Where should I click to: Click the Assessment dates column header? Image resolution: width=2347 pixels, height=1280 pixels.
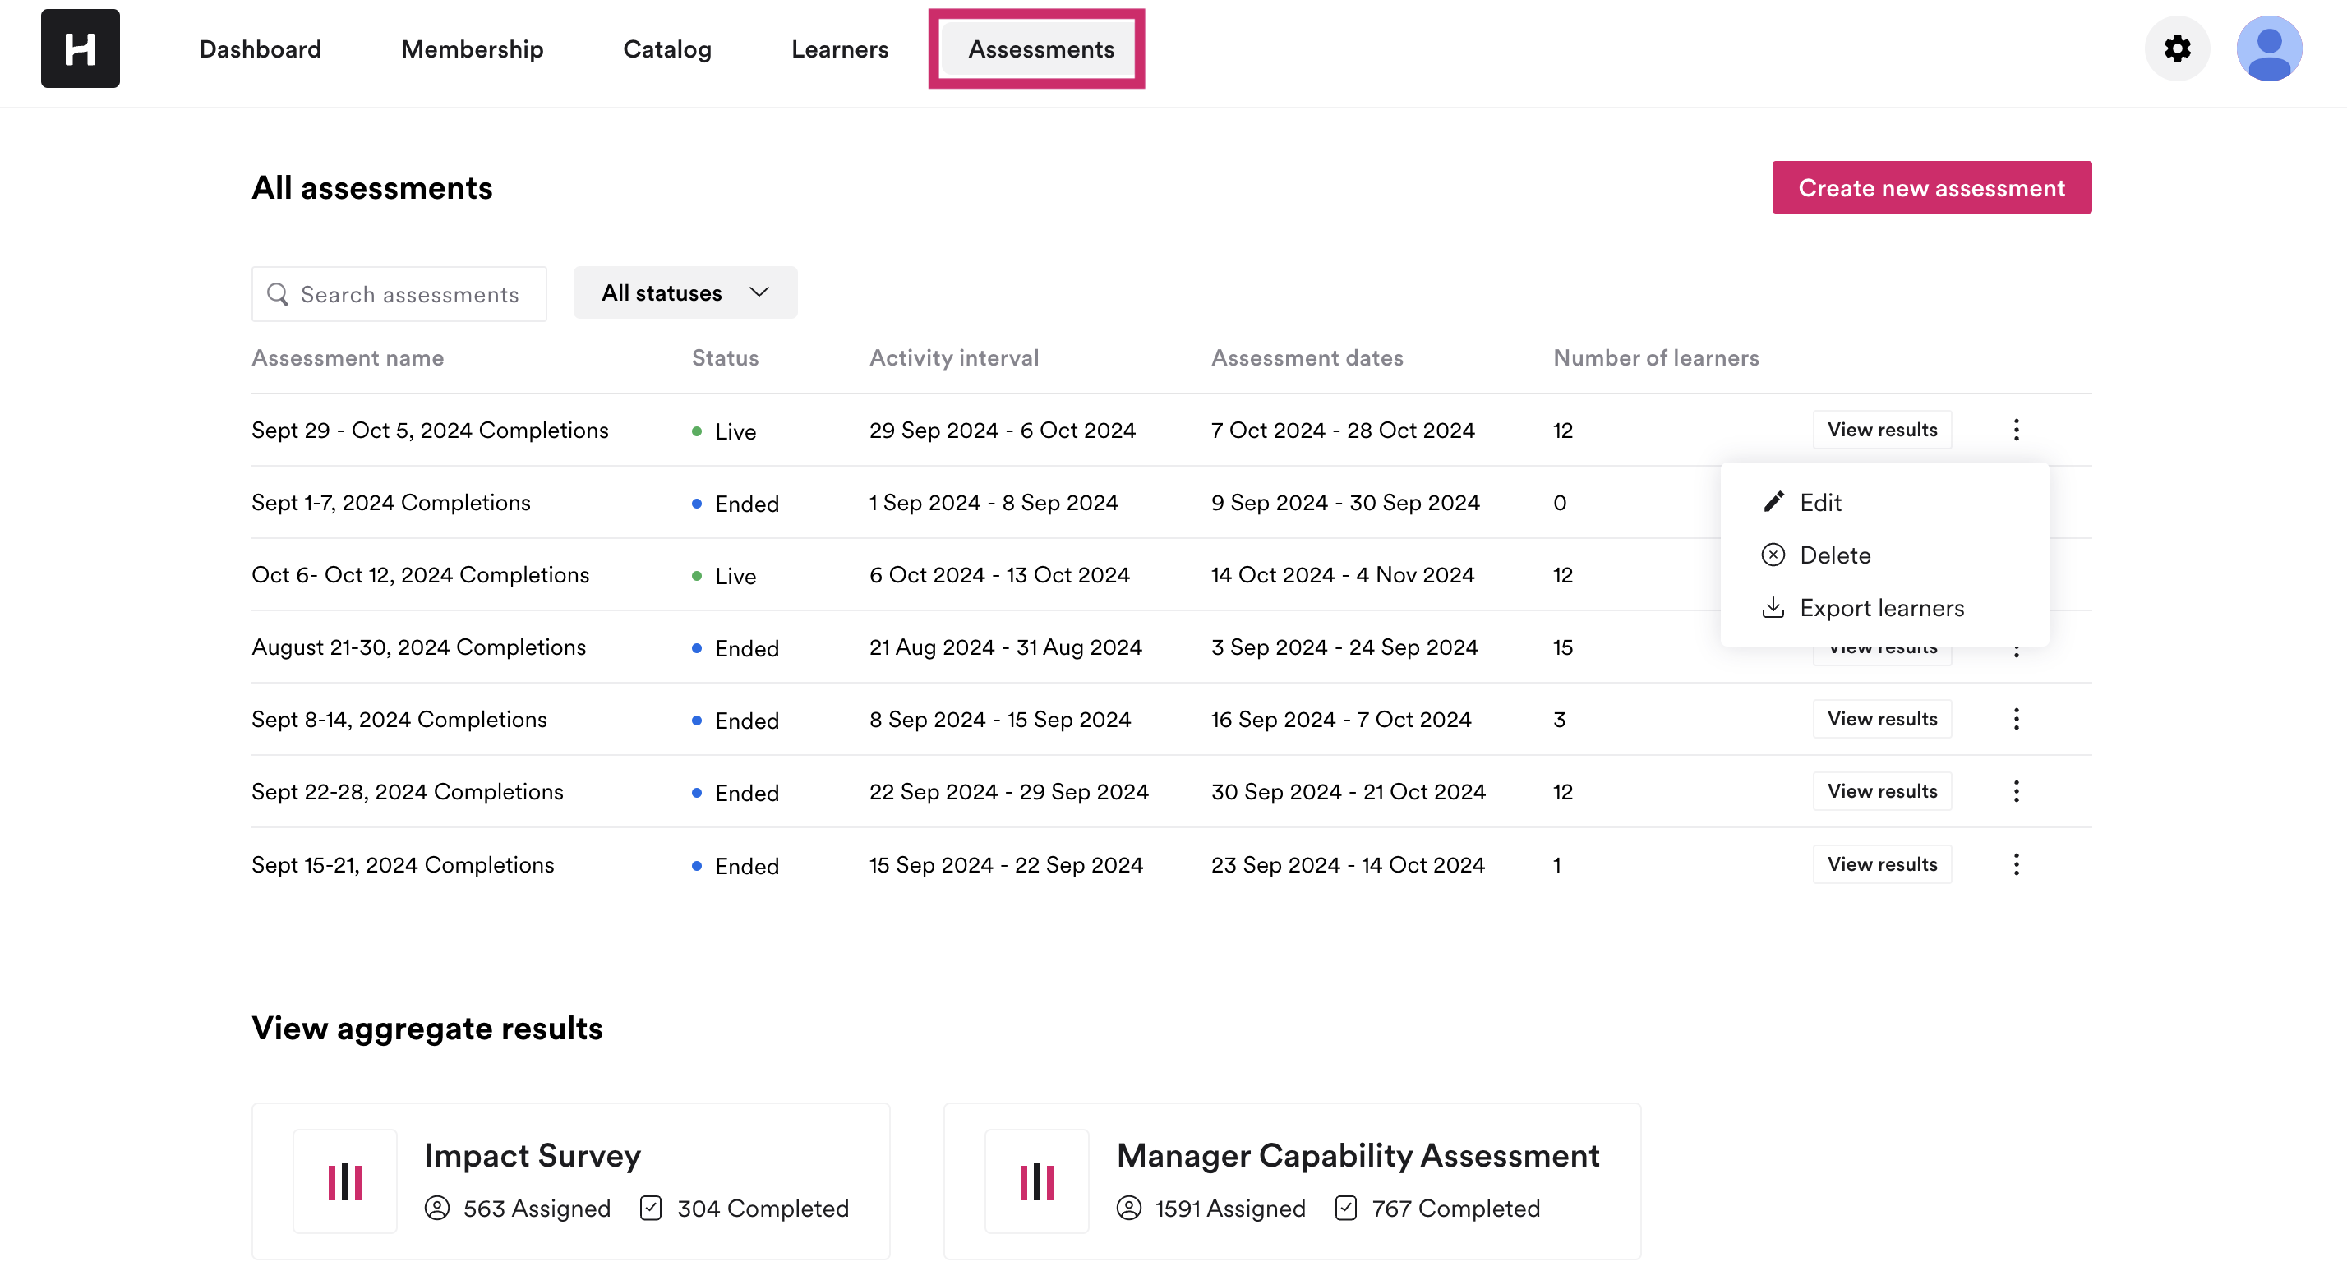pyautogui.click(x=1307, y=358)
